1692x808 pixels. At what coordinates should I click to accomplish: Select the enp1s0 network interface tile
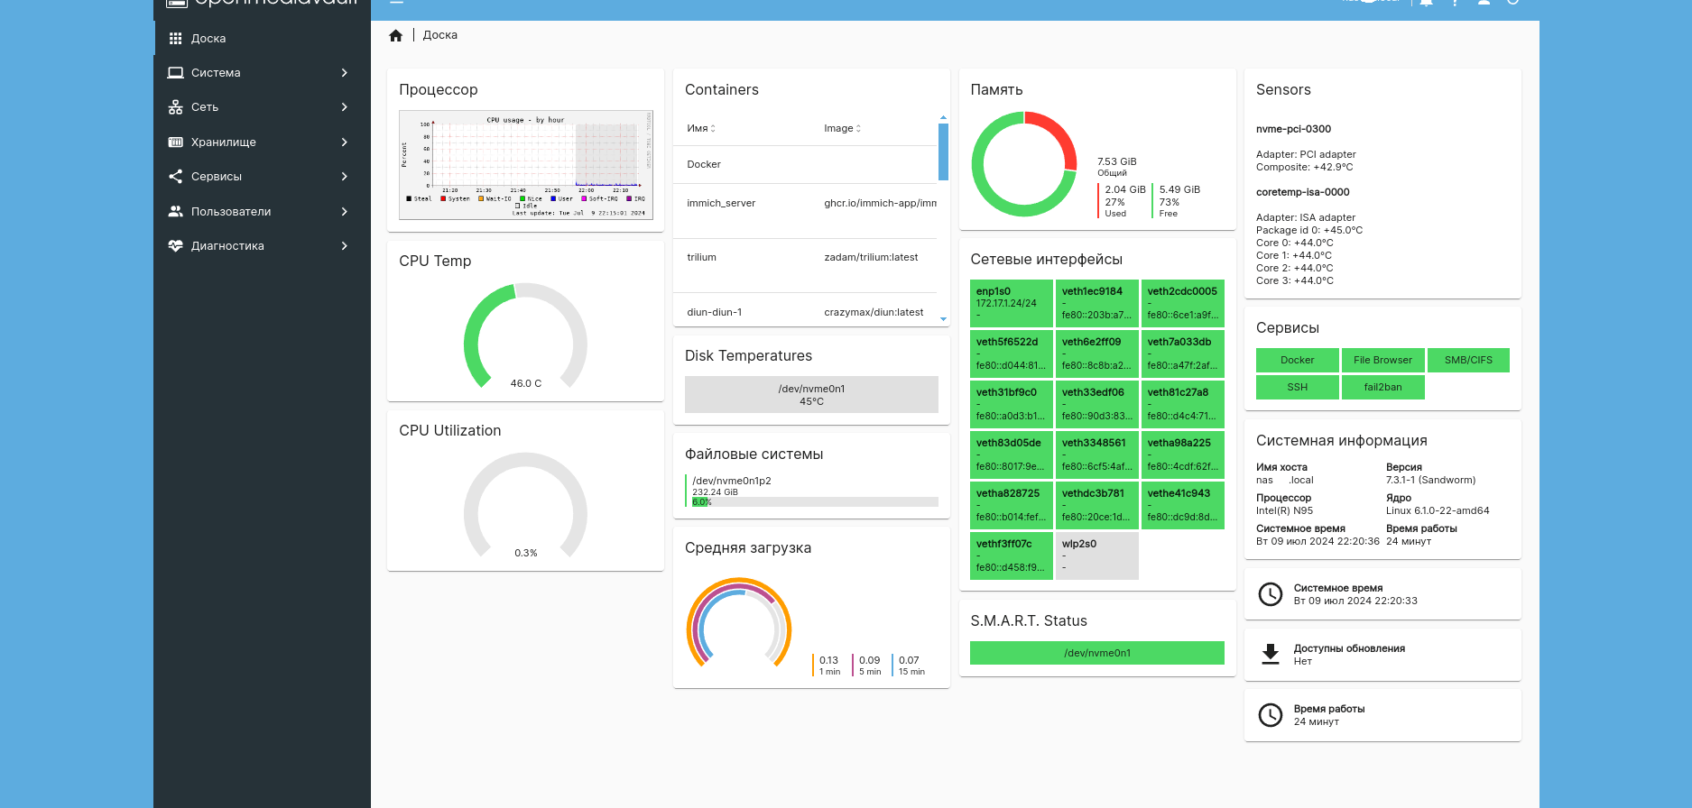click(x=1012, y=303)
